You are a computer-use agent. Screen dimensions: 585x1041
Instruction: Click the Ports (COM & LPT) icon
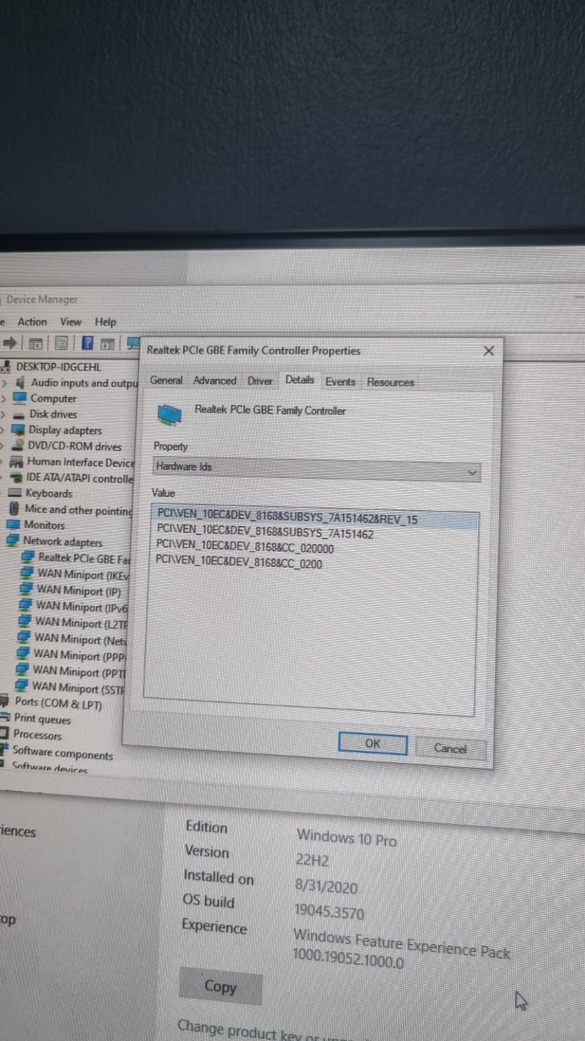[6, 702]
